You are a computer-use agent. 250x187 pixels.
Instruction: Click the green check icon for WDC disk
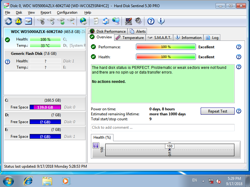tap(7, 40)
